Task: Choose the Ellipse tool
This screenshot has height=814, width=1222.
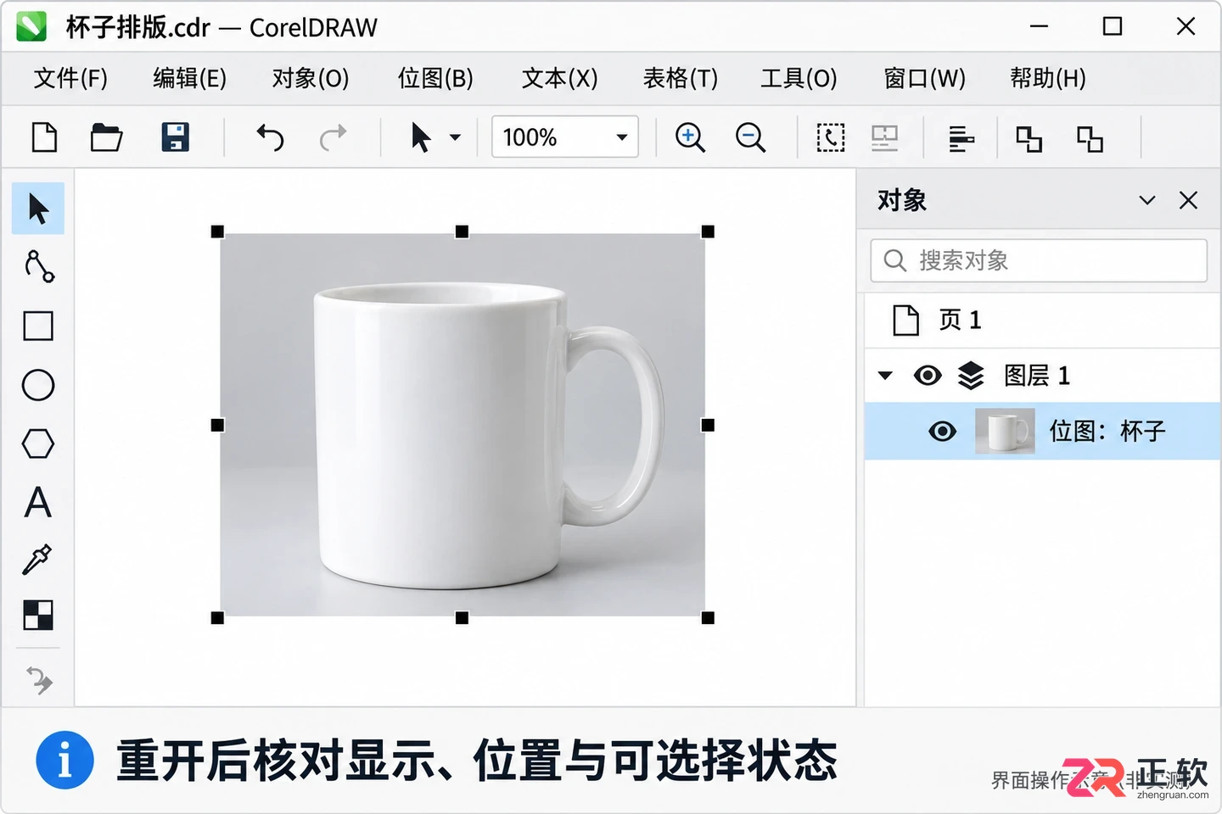Action: pyautogui.click(x=38, y=385)
